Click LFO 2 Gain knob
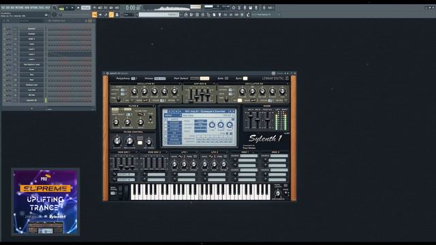This screenshot has height=245, width=436. [214, 165]
